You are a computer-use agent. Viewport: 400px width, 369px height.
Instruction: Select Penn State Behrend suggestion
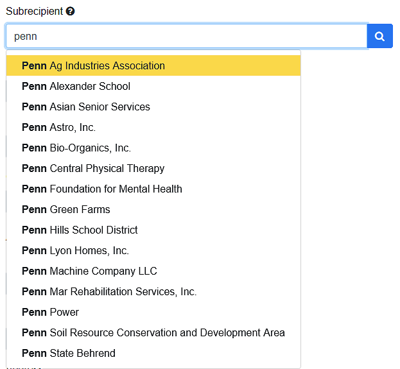point(69,353)
